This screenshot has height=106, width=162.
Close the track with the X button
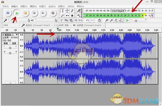tap(3, 35)
